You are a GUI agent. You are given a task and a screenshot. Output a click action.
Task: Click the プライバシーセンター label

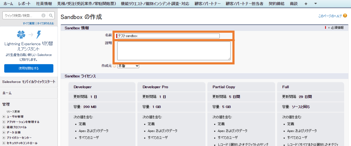[x=19, y=138]
